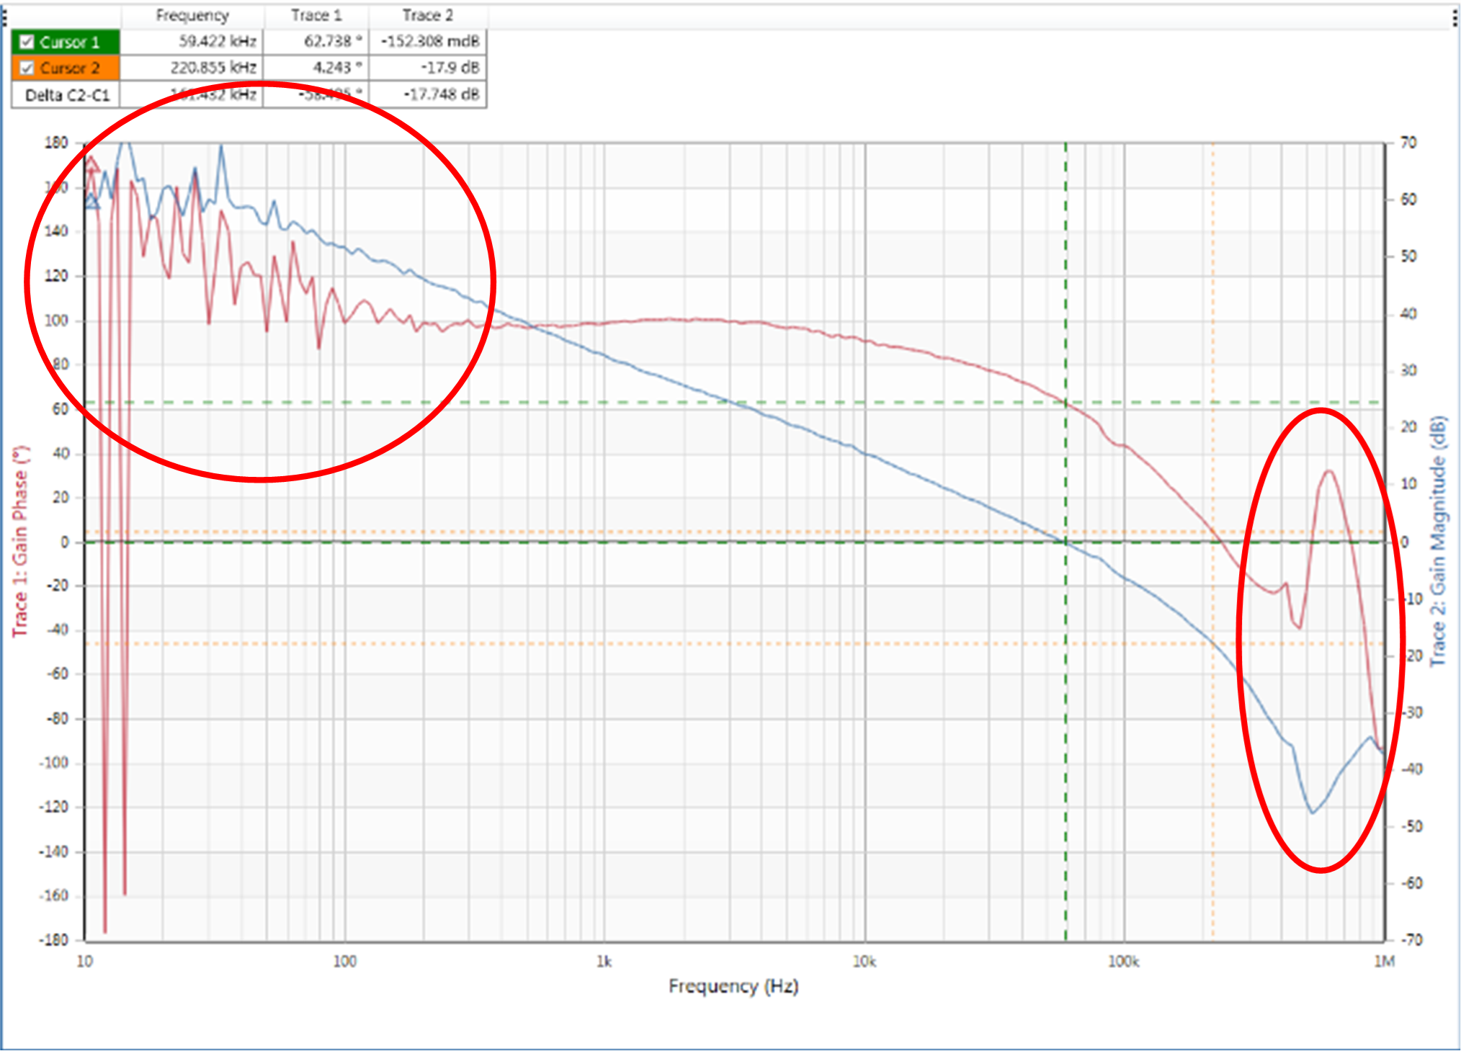Click the Trace 2: Gain Magnitude axis label

pyautogui.click(x=1439, y=540)
